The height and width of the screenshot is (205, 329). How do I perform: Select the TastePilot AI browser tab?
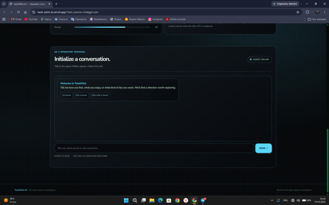pos(29,4)
